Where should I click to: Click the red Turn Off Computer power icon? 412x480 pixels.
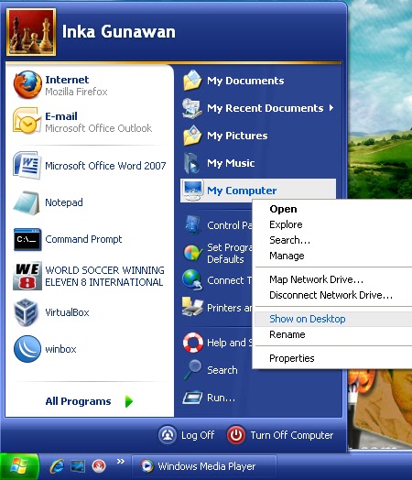click(x=236, y=435)
